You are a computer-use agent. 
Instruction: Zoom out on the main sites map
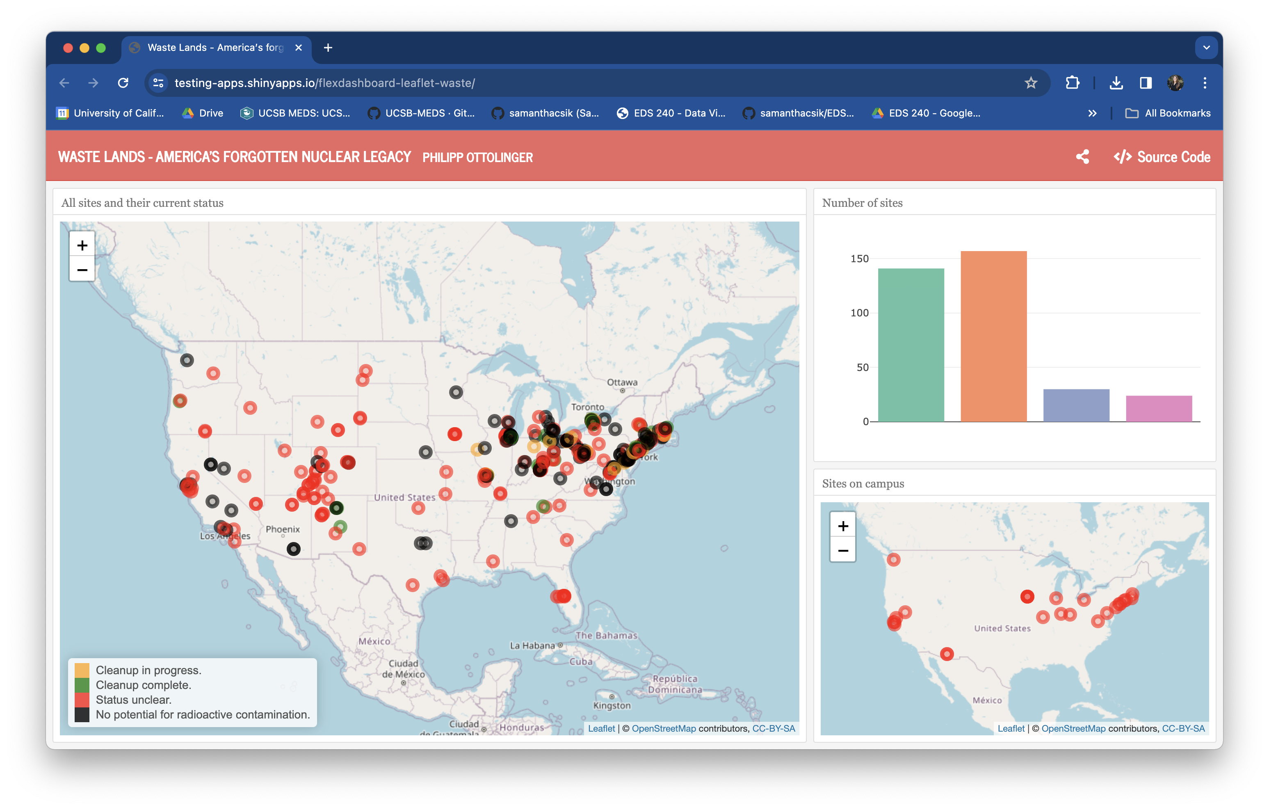tap(82, 270)
